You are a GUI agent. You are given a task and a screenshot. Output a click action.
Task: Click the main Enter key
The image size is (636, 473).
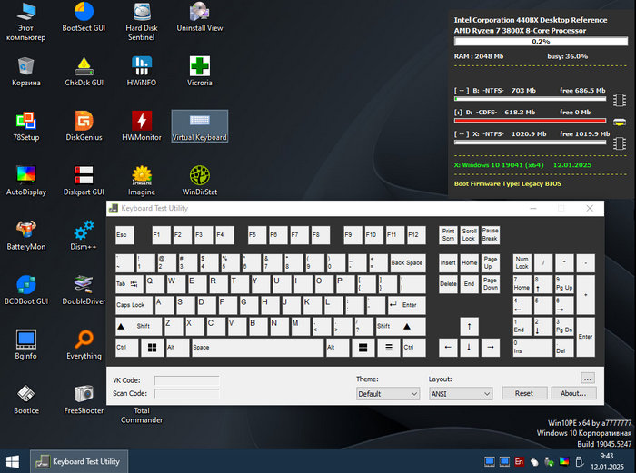[x=406, y=305]
